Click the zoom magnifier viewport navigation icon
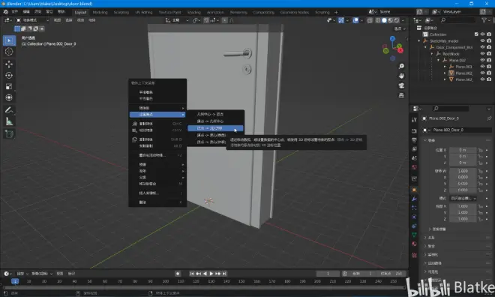This screenshot has width=495, height=297. [401, 66]
